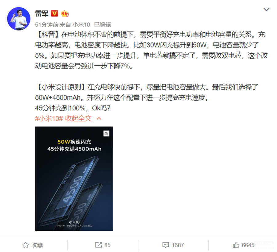This screenshot has width=277, height=252.
Task: Click the 6645 likes count
Action: 248,245
